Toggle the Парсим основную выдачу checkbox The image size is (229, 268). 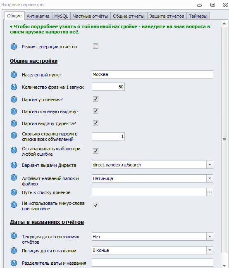(x=95, y=111)
